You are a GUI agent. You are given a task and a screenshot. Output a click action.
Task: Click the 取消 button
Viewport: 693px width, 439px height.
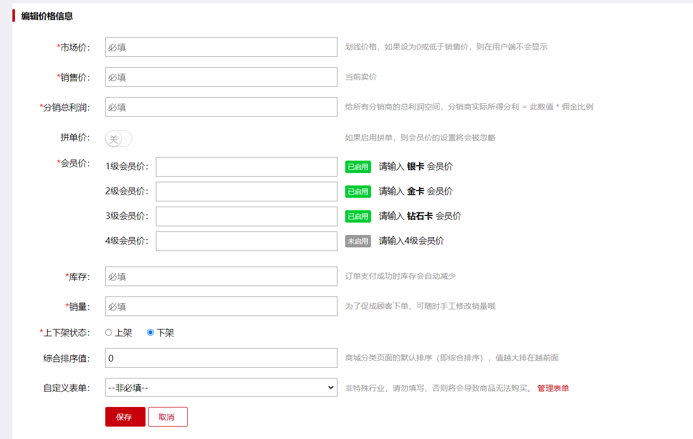pyautogui.click(x=168, y=417)
